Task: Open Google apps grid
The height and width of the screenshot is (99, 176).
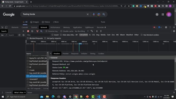Action: click(163, 14)
